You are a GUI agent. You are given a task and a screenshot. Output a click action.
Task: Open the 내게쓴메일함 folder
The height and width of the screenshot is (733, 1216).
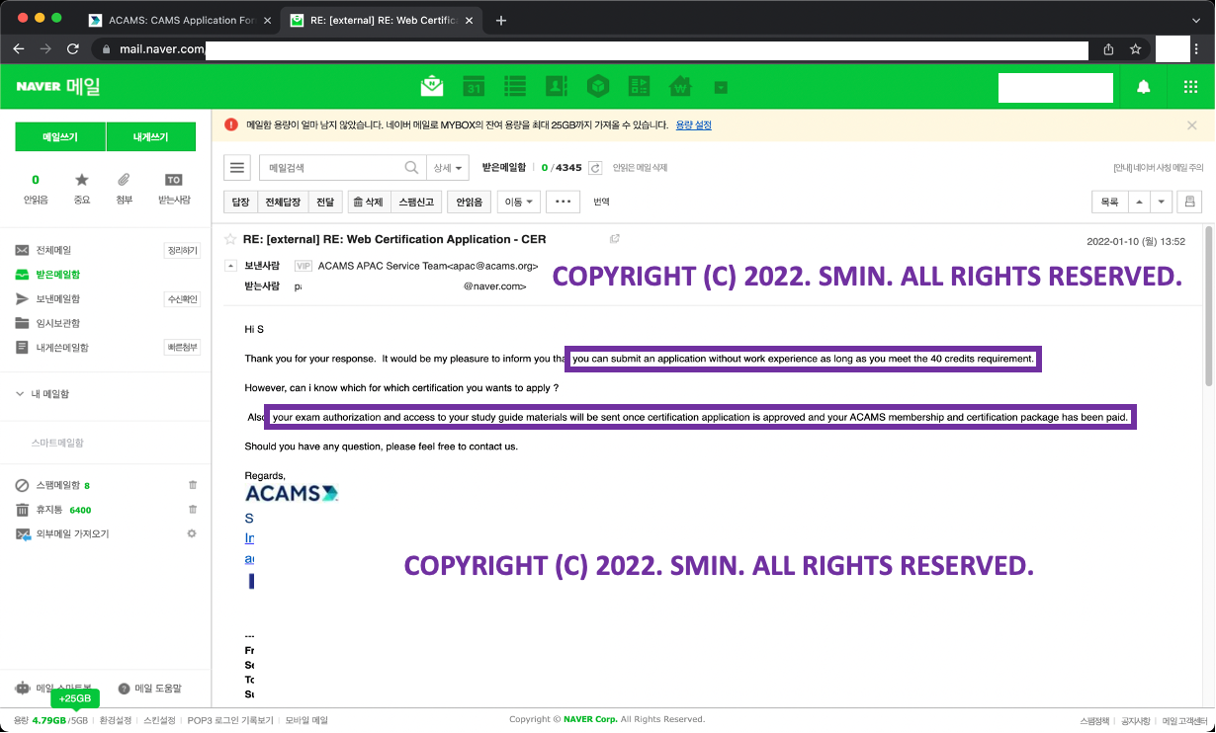coord(62,348)
